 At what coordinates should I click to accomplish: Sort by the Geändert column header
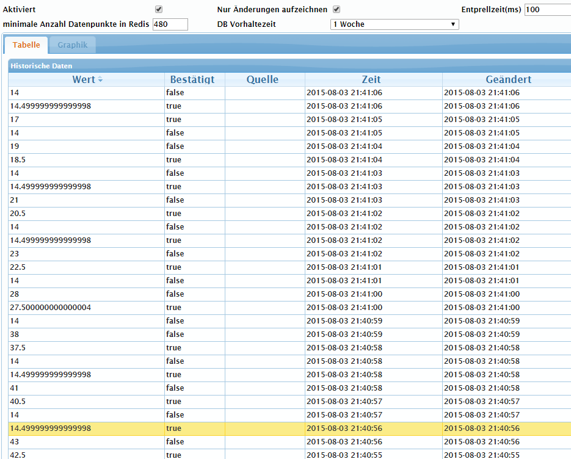click(x=508, y=79)
